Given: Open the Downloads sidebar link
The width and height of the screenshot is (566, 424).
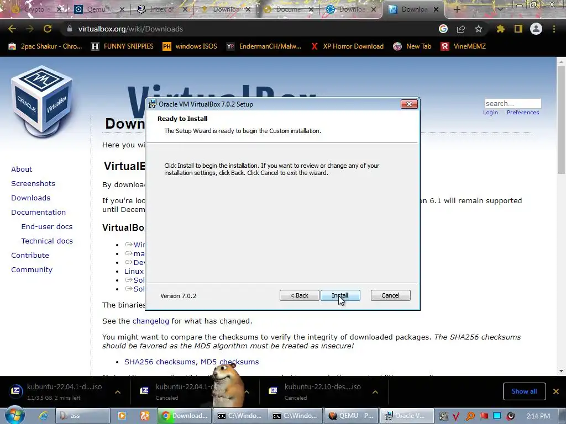Looking at the screenshot, I should click(31, 198).
